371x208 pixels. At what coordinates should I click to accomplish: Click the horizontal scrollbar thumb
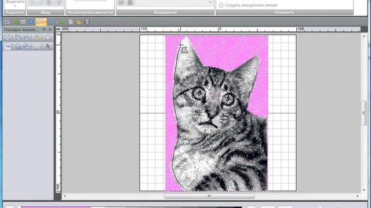(209, 196)
